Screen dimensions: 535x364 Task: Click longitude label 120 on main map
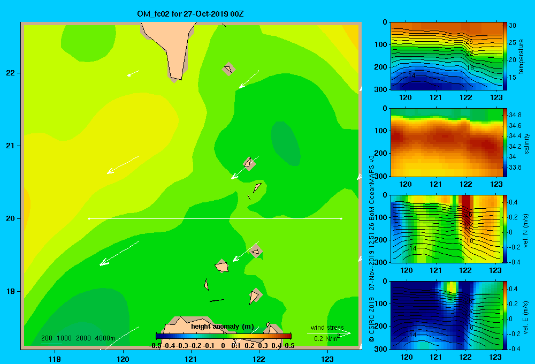point(123,359)
